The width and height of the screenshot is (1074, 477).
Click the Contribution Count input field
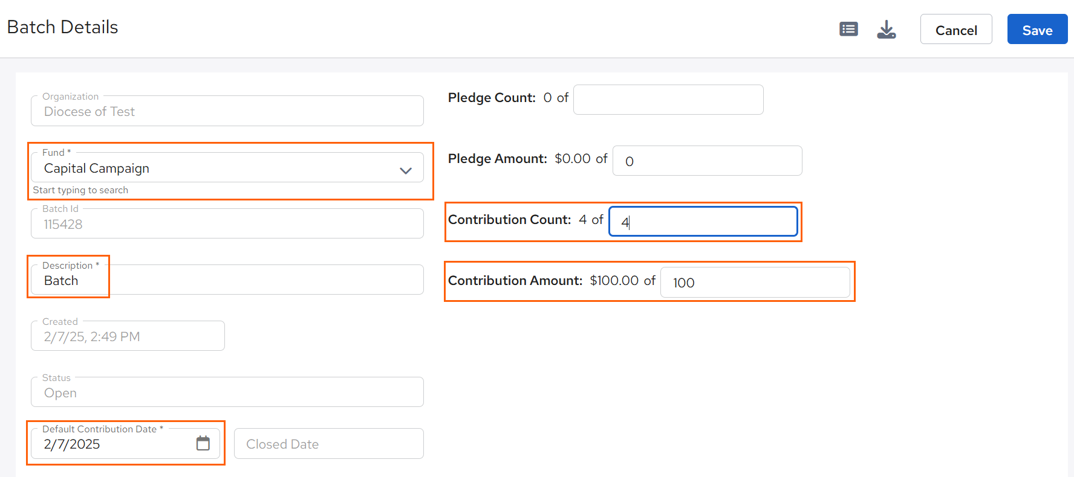703,222
